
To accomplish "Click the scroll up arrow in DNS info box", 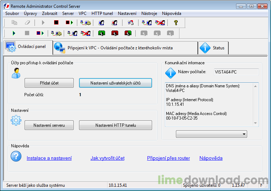I will click(255, 86).
